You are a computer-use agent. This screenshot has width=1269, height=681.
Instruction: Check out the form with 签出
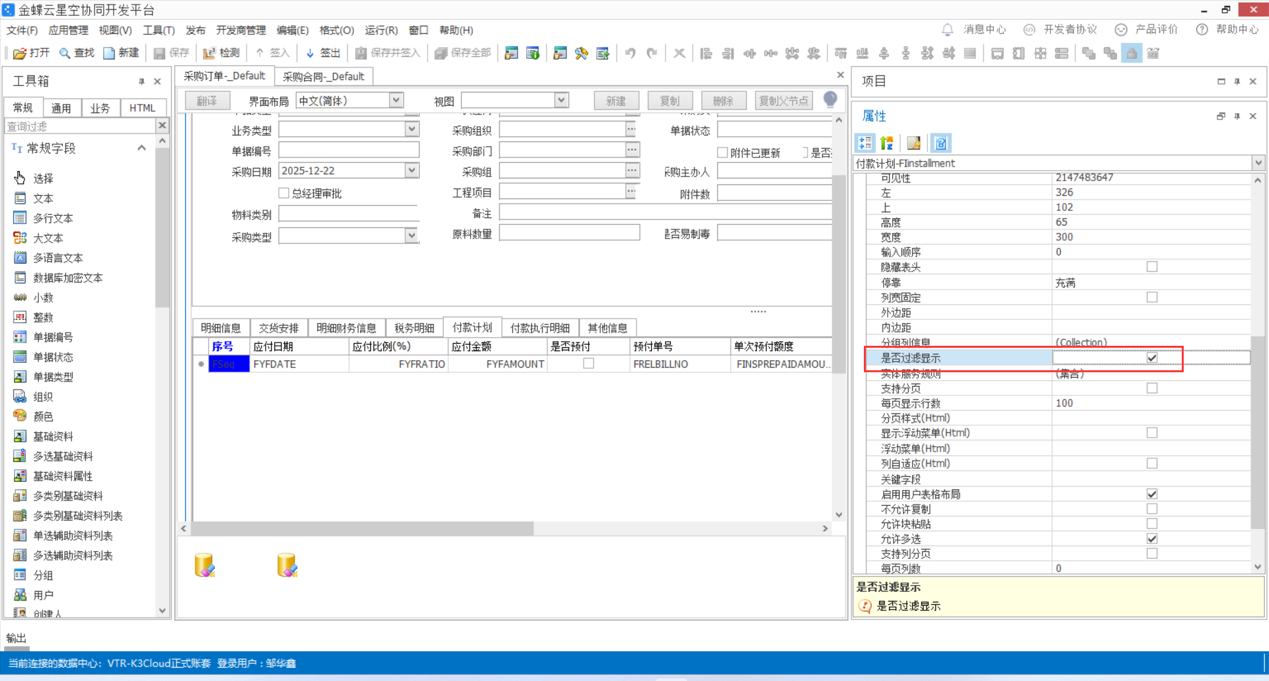pyautogui.click(x=322, y=53)
